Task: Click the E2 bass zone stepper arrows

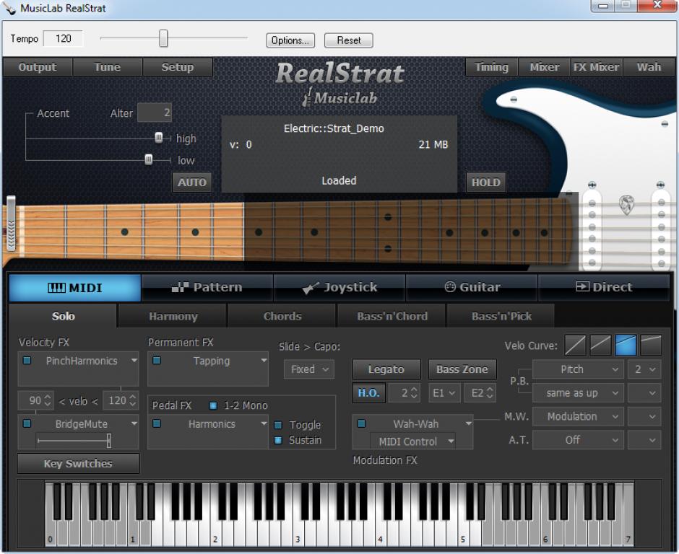Action: coord(490,392)
